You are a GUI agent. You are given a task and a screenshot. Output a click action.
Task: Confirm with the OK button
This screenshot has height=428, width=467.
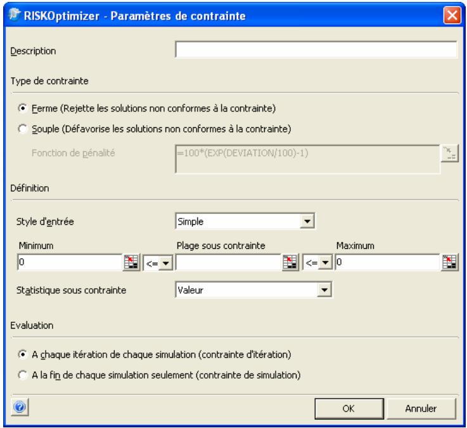coord(349,408)
